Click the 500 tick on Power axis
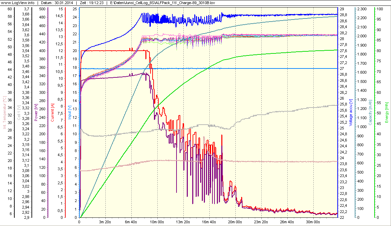This screenshot has height=226, width=391. point(42,9)
